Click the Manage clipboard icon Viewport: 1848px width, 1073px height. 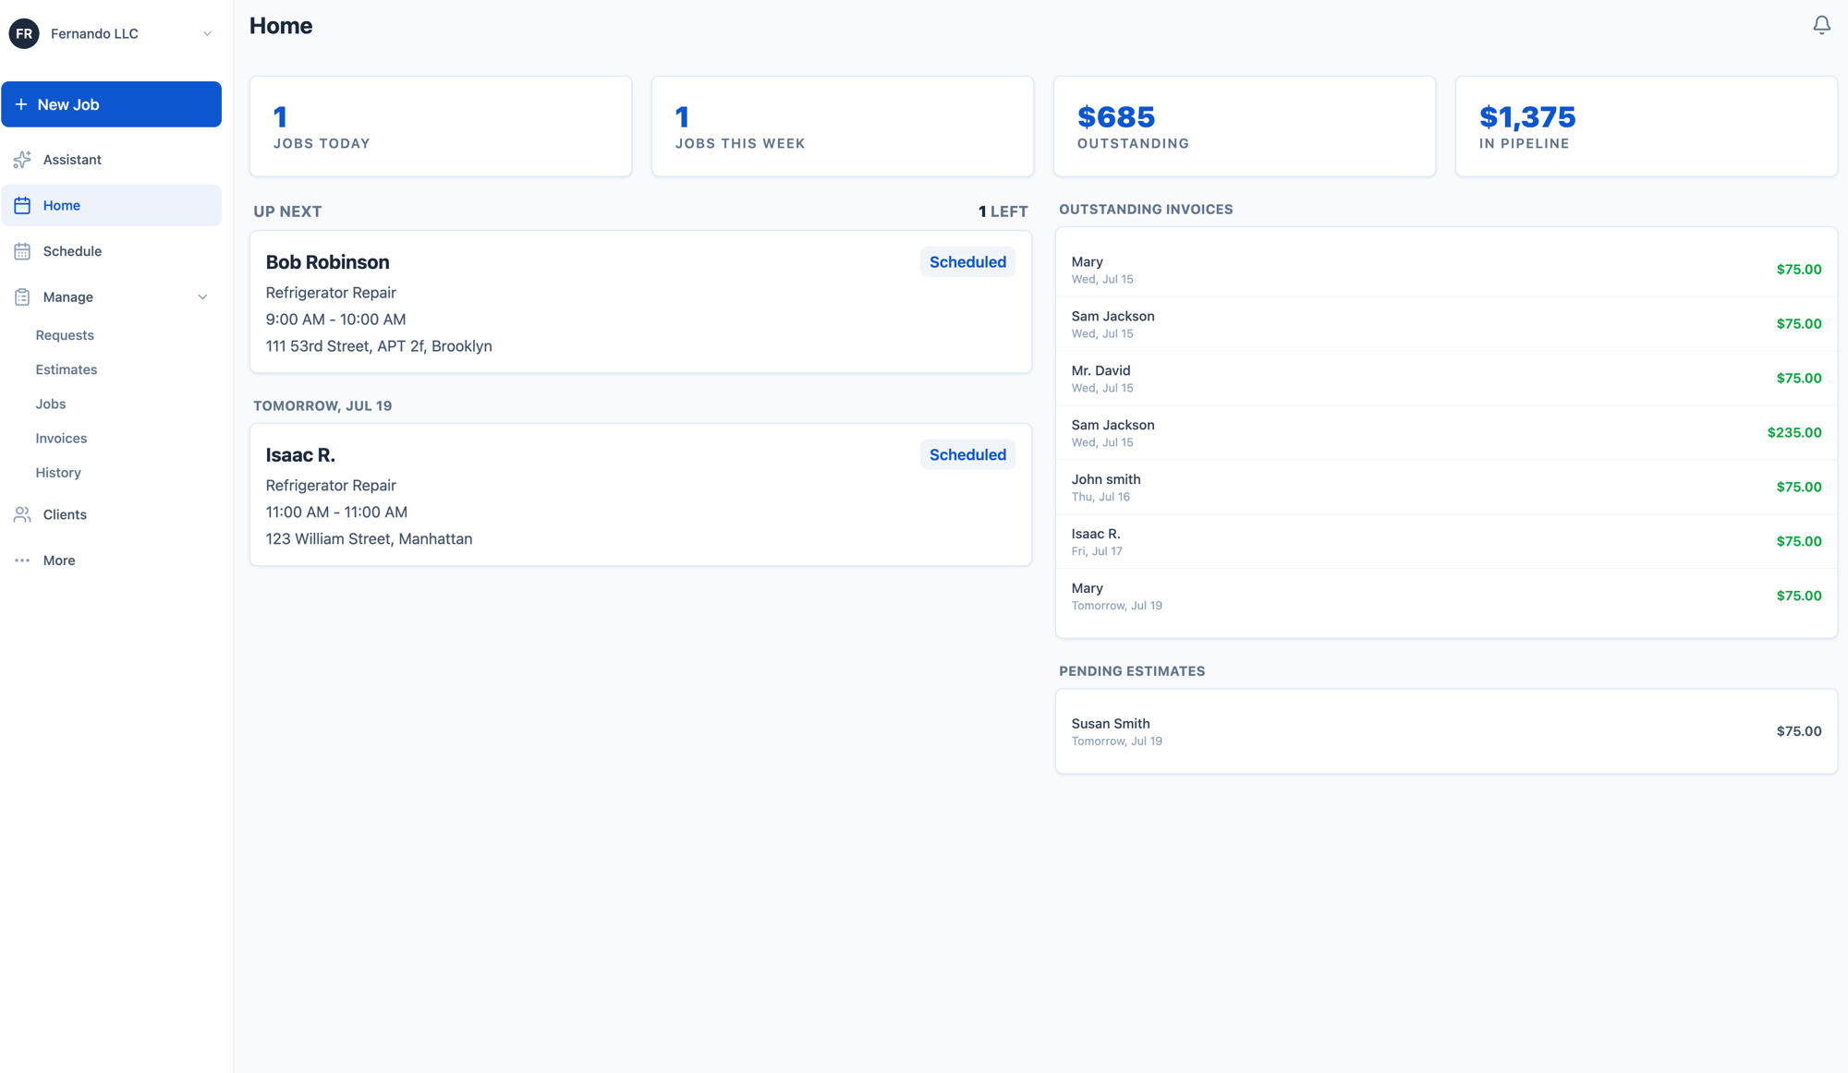22,297
